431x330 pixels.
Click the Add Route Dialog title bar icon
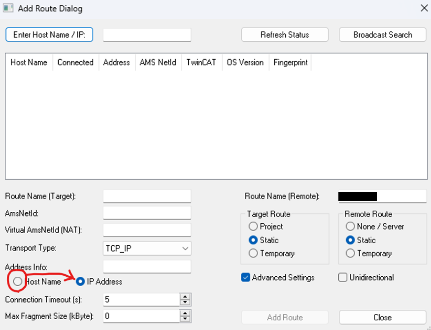(x=8, y=8)
